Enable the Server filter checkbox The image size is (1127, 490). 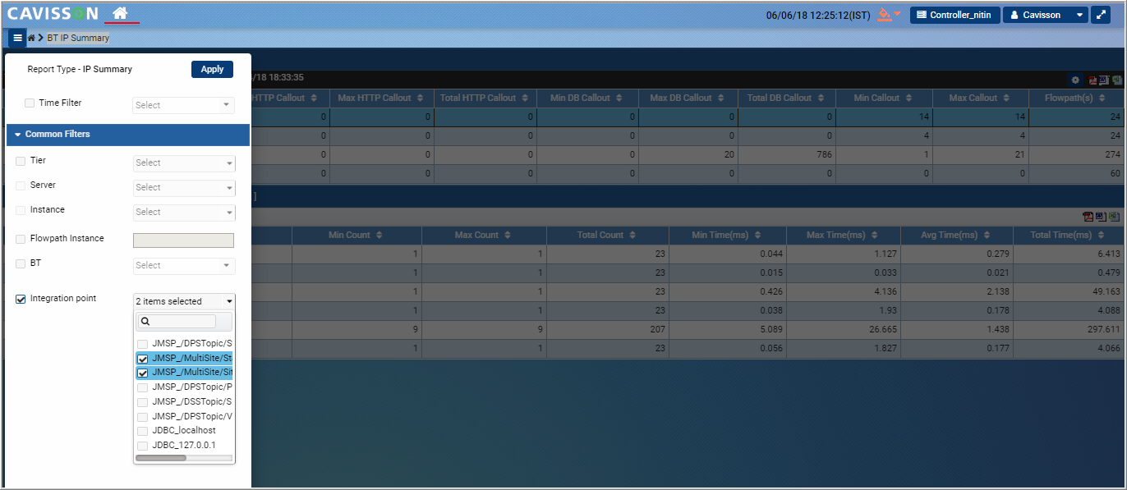tap(21, 185)
